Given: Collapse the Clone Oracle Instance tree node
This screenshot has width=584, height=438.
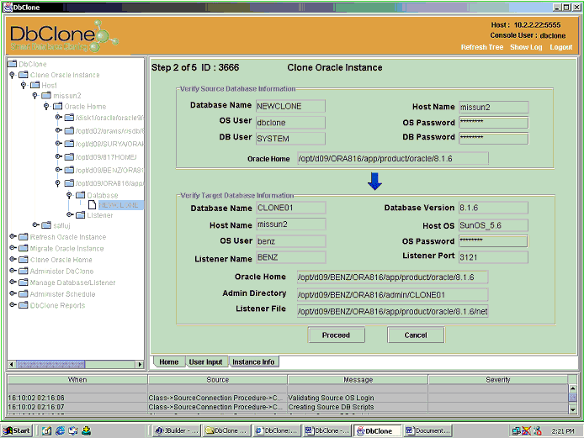Looking at the screenshot, I should pyautogui.click(x=13, y=75).
